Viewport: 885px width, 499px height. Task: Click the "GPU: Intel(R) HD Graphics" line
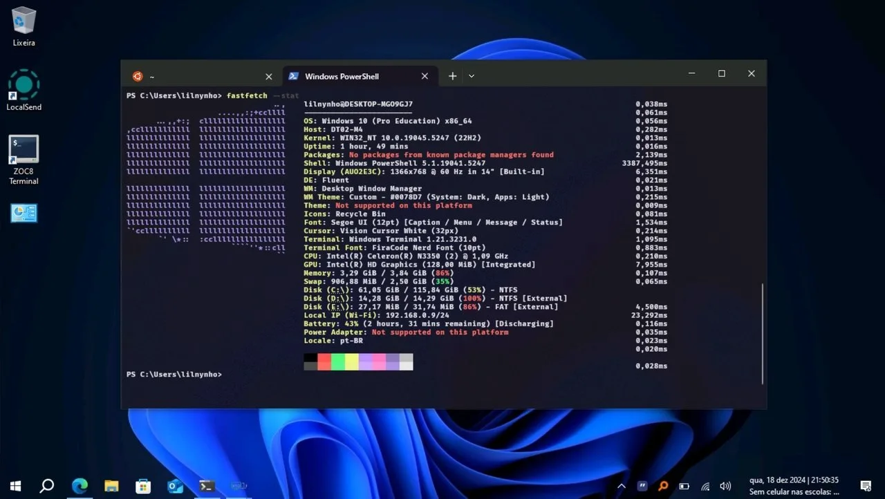pyautogui.click(x=420, y=264)
